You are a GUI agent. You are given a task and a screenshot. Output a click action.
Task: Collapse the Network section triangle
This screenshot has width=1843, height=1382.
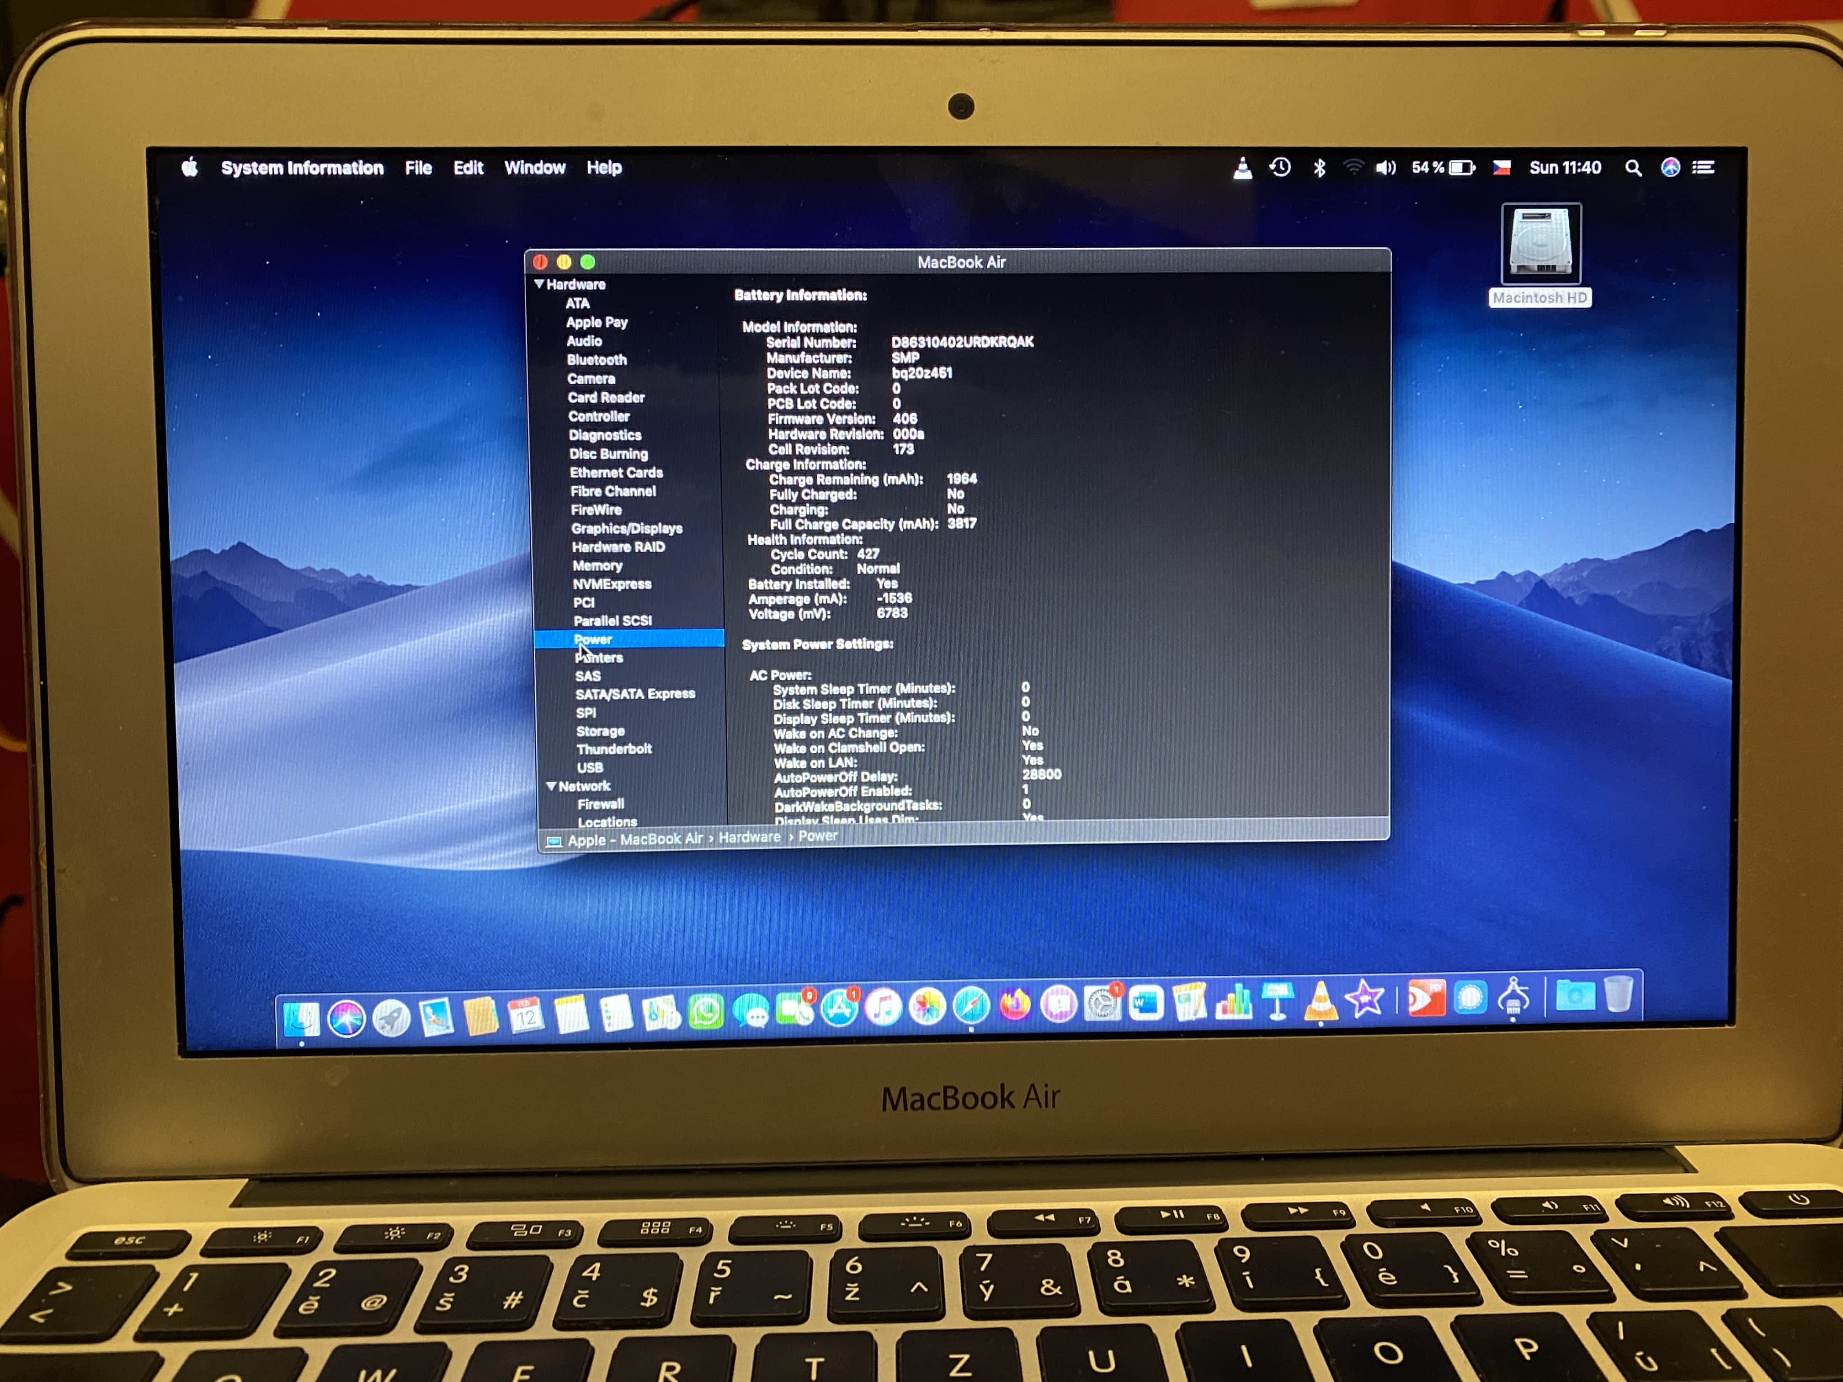pyautogui.click(x=551, y=786)
